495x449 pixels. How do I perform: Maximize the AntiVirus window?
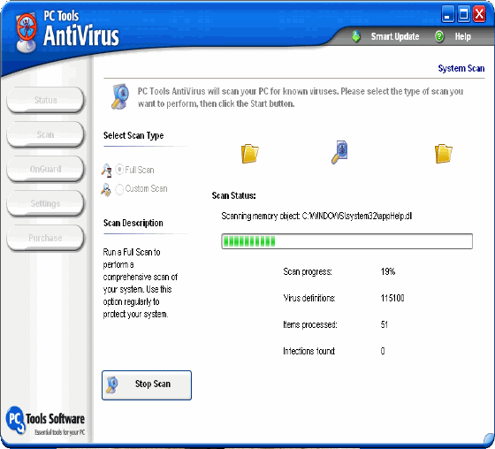(464, 14)
